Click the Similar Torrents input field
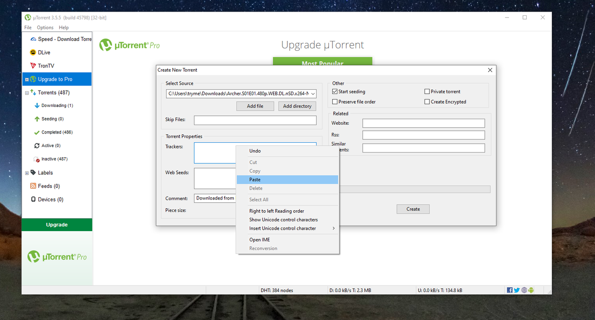This screenshot has height=320, width=595. point(423,148)
